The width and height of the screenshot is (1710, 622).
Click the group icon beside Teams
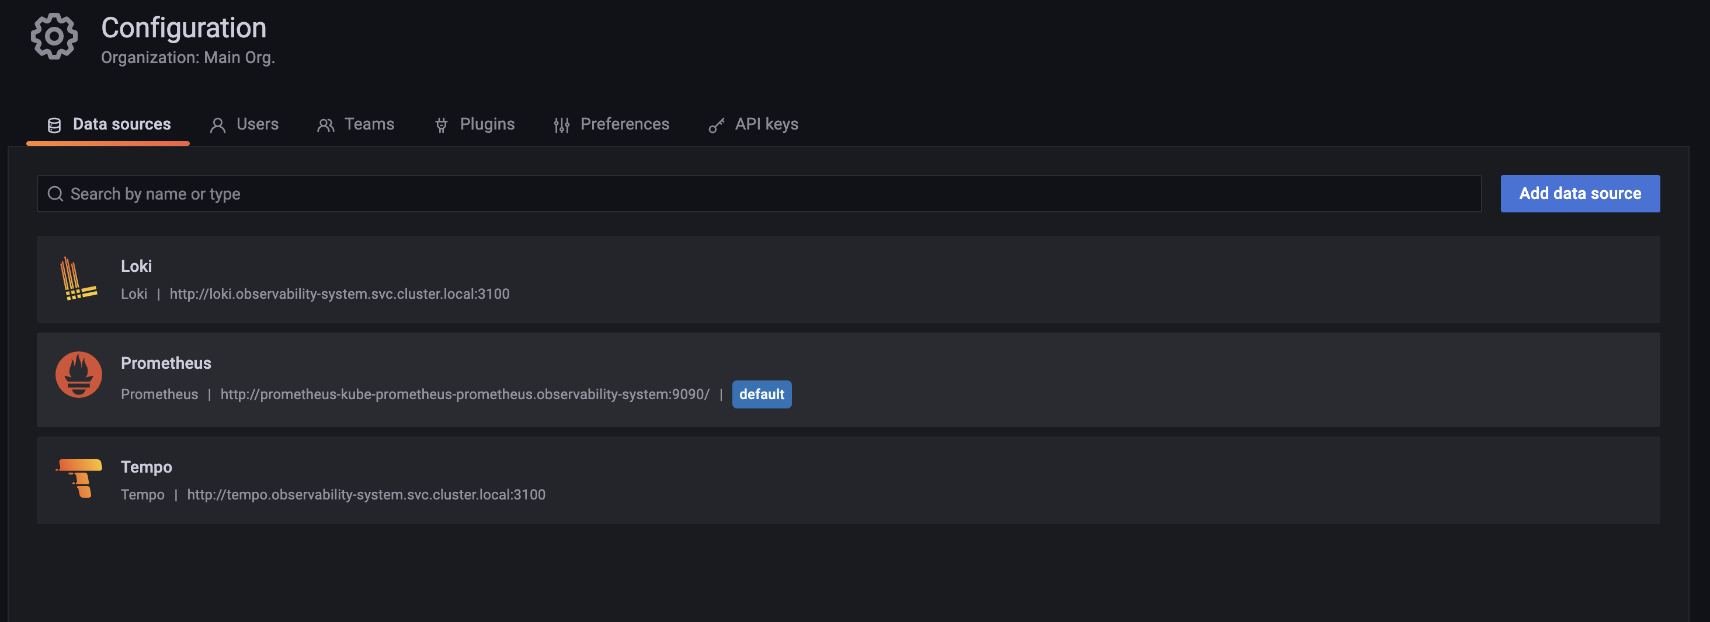325,125
